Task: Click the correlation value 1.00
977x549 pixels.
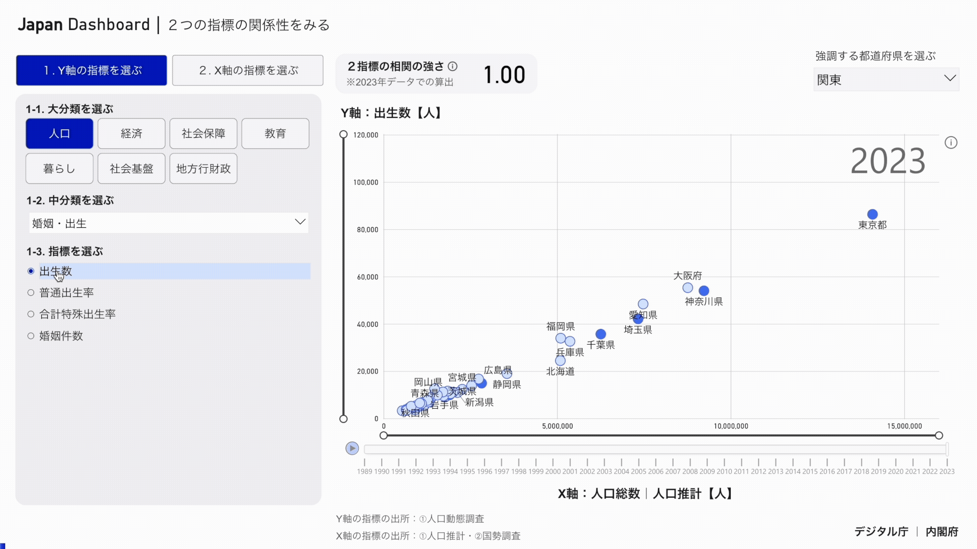Action: point(504,75)
